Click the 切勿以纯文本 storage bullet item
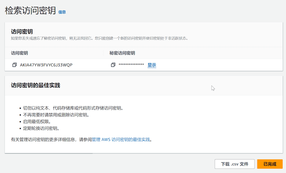 (73, 108)
